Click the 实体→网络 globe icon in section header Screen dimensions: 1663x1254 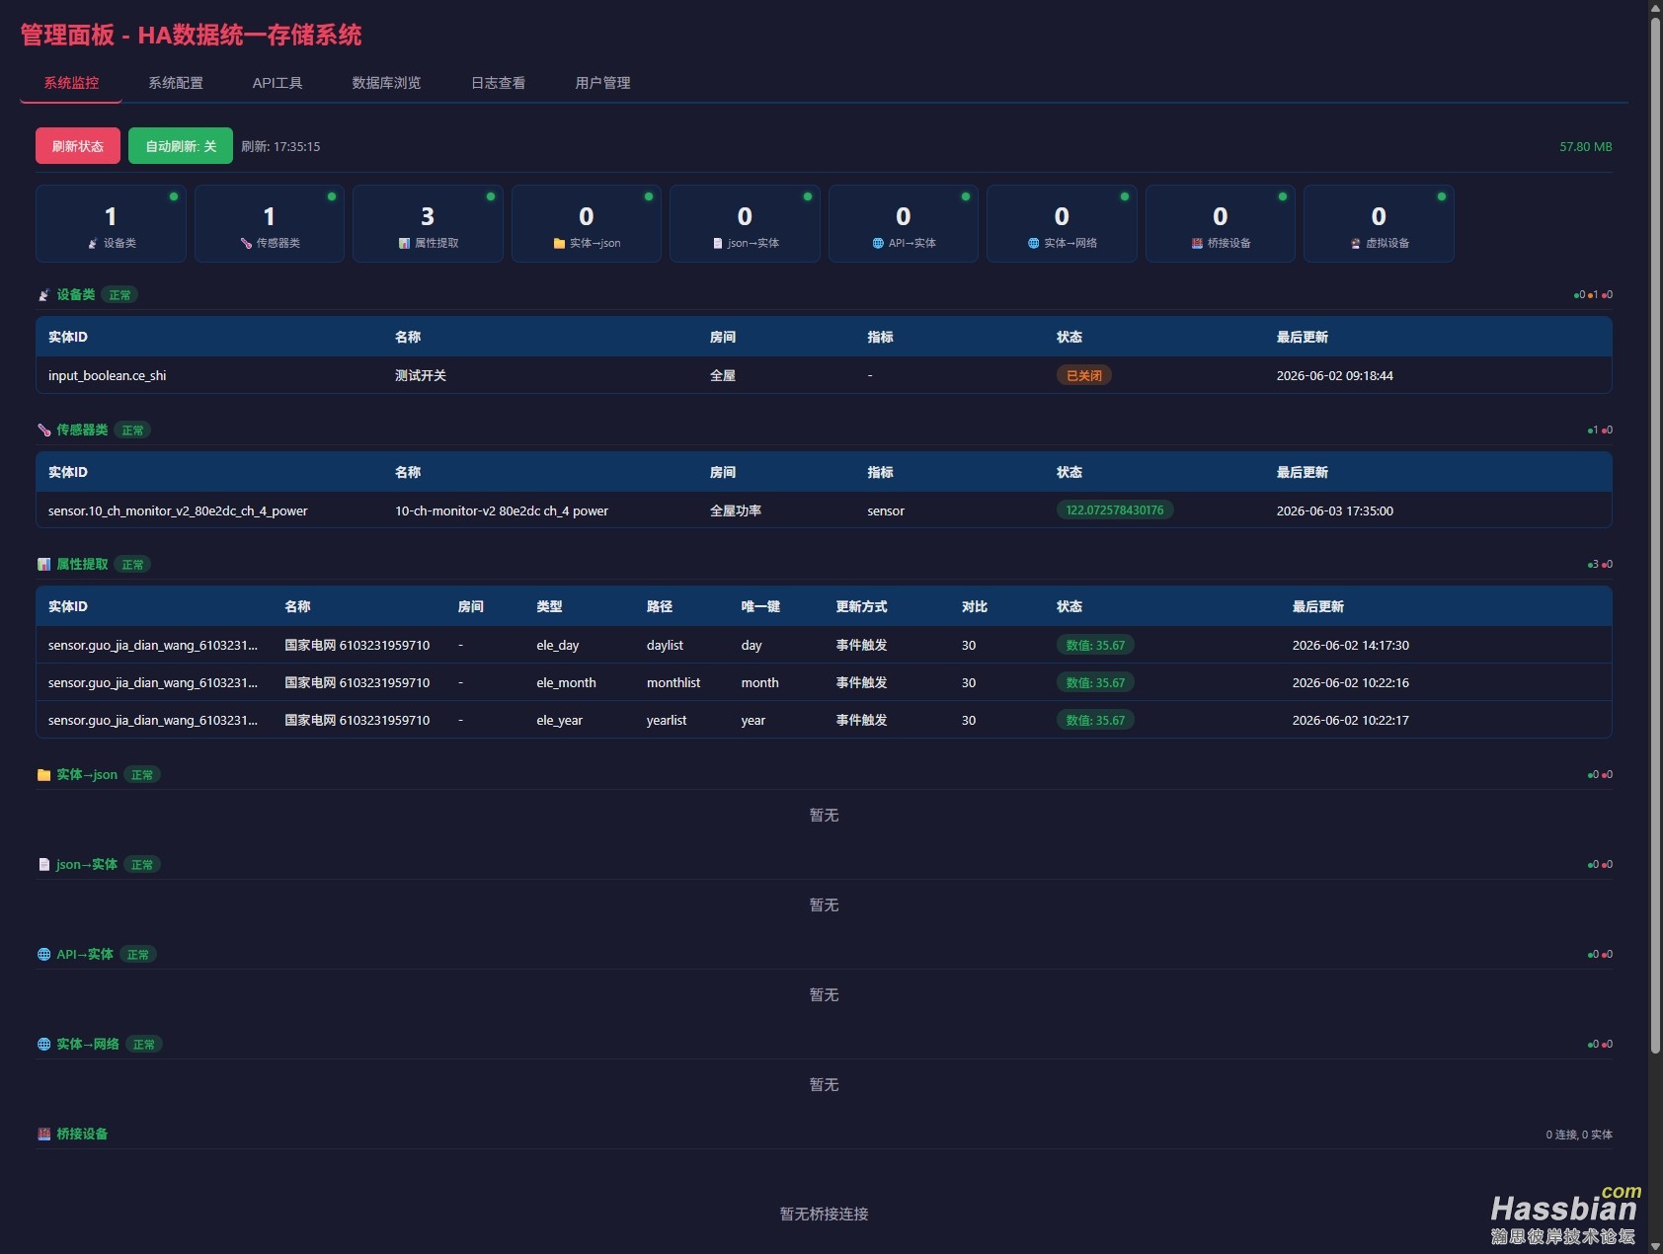pyautogui.click(x=43, y=1045)
